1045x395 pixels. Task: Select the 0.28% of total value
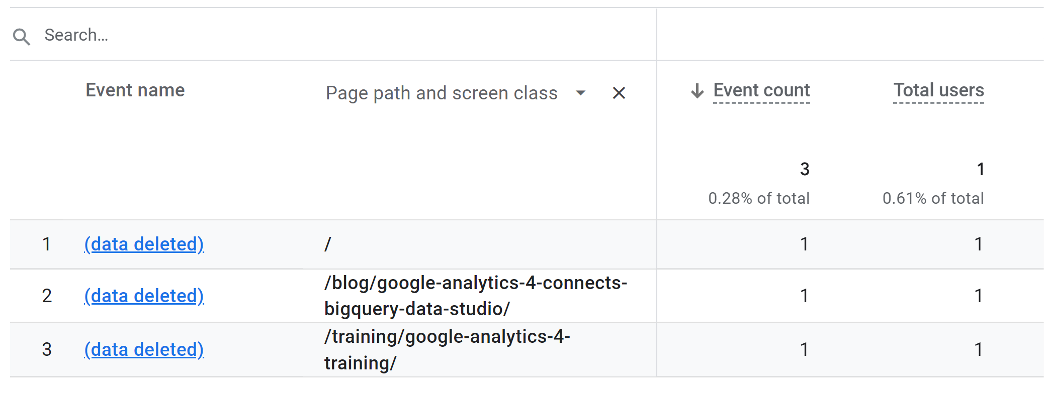pos(759,198)
